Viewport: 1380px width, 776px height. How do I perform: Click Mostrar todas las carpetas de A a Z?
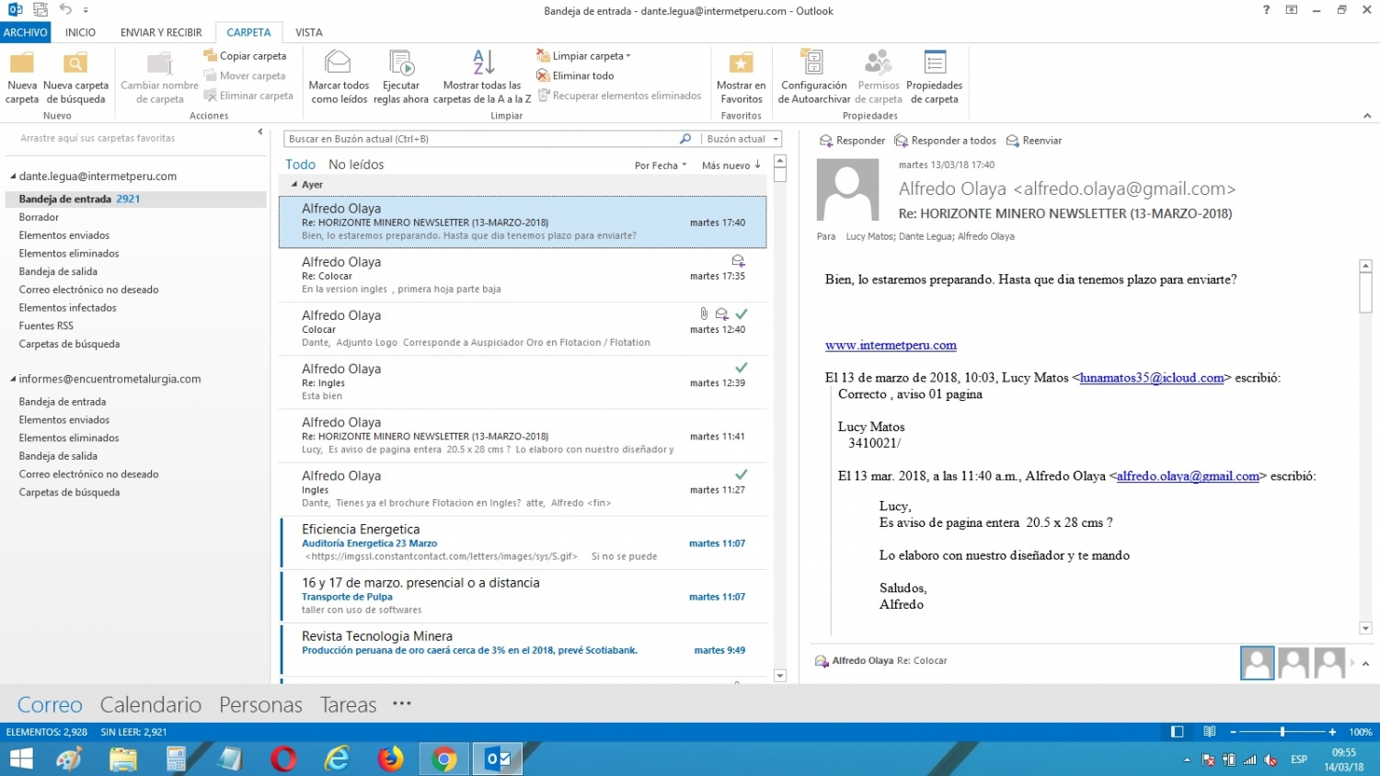pyautogui.click(x=482, y=78)
